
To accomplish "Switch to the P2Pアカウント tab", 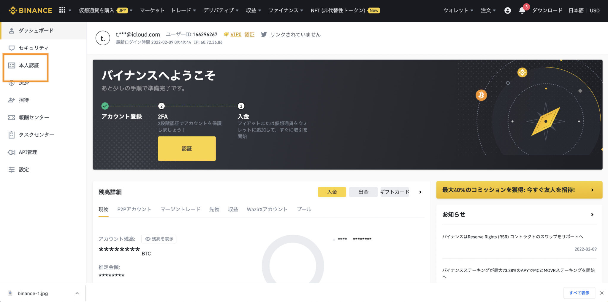I will tap(134, 210).
